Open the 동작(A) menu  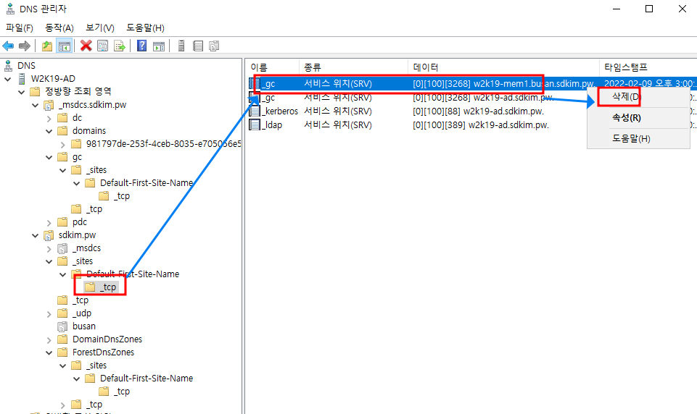click(59, 28)
